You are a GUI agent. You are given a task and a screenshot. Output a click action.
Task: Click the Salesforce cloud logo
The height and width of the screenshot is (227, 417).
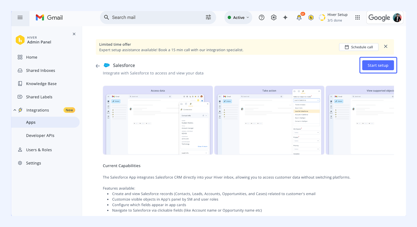click(x=107, y=65)
